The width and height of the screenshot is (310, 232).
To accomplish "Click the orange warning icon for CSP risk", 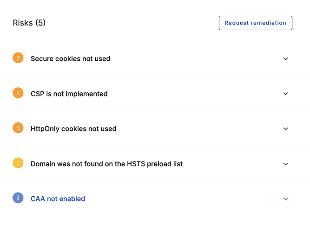I will click(x=18, y=93).
